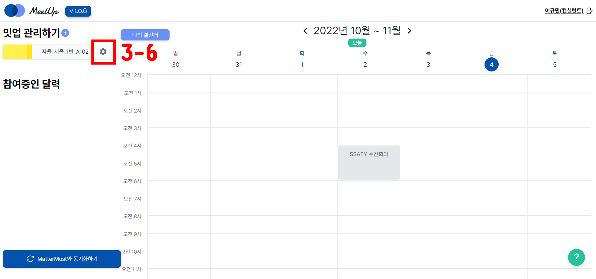Select Monday the 31st date
The height and width of the screenshot is (279, 596).
239,65
